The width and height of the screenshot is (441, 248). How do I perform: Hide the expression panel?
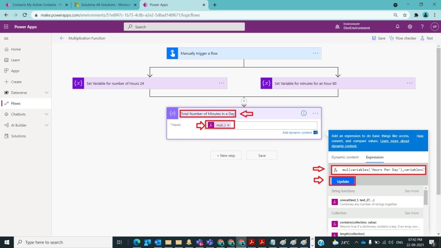(420, 136)
